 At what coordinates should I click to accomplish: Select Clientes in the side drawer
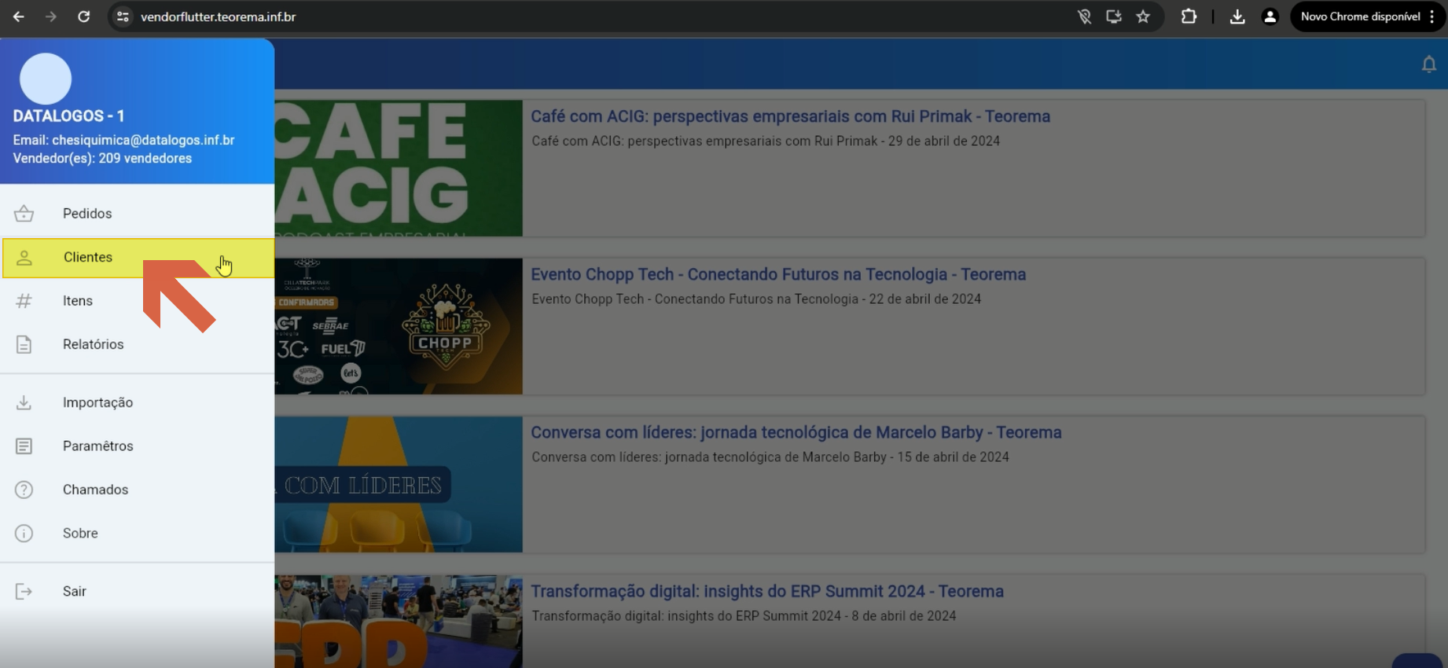click(x=138, y=258)
